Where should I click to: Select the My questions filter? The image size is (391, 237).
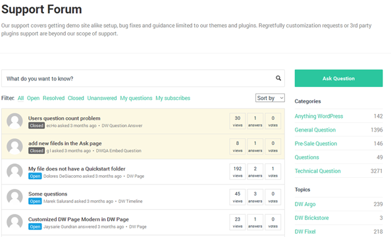click(136, 98)
